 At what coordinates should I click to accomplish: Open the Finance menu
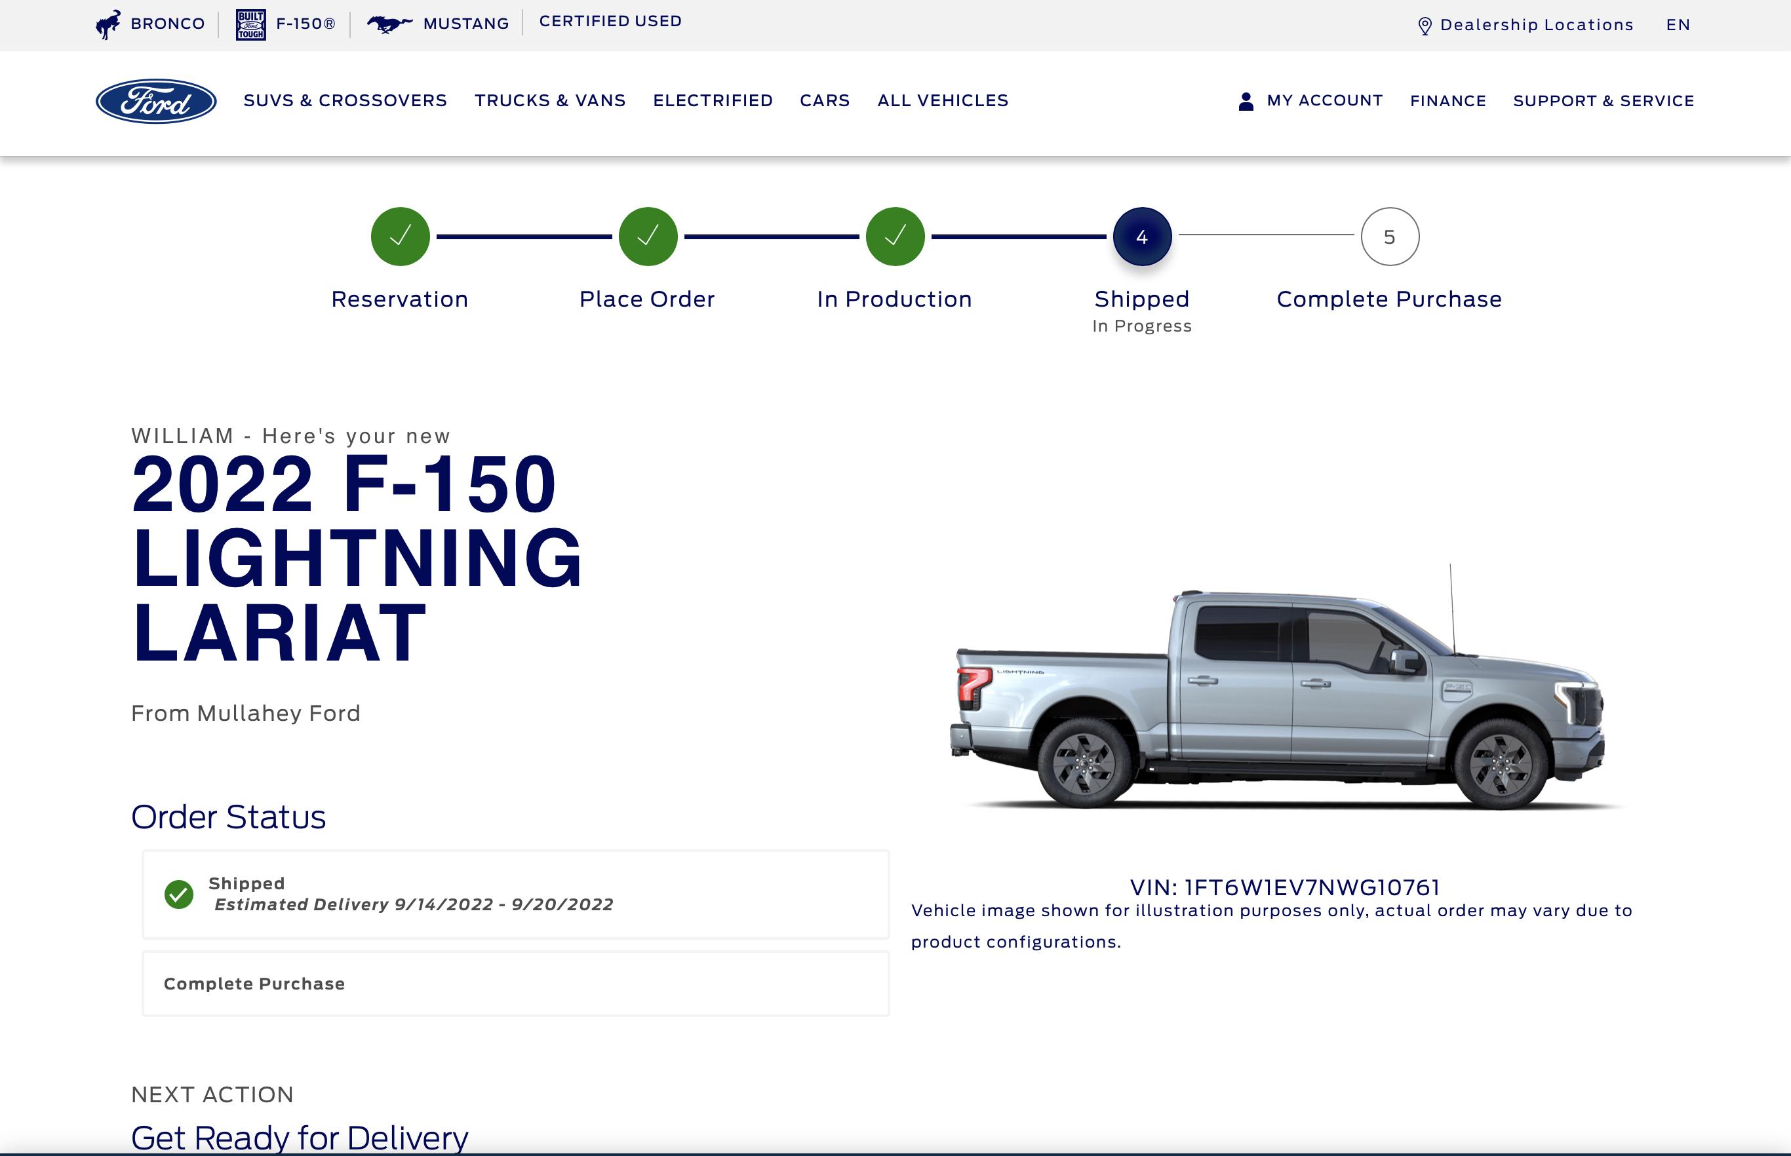(x=1448, y=102)
